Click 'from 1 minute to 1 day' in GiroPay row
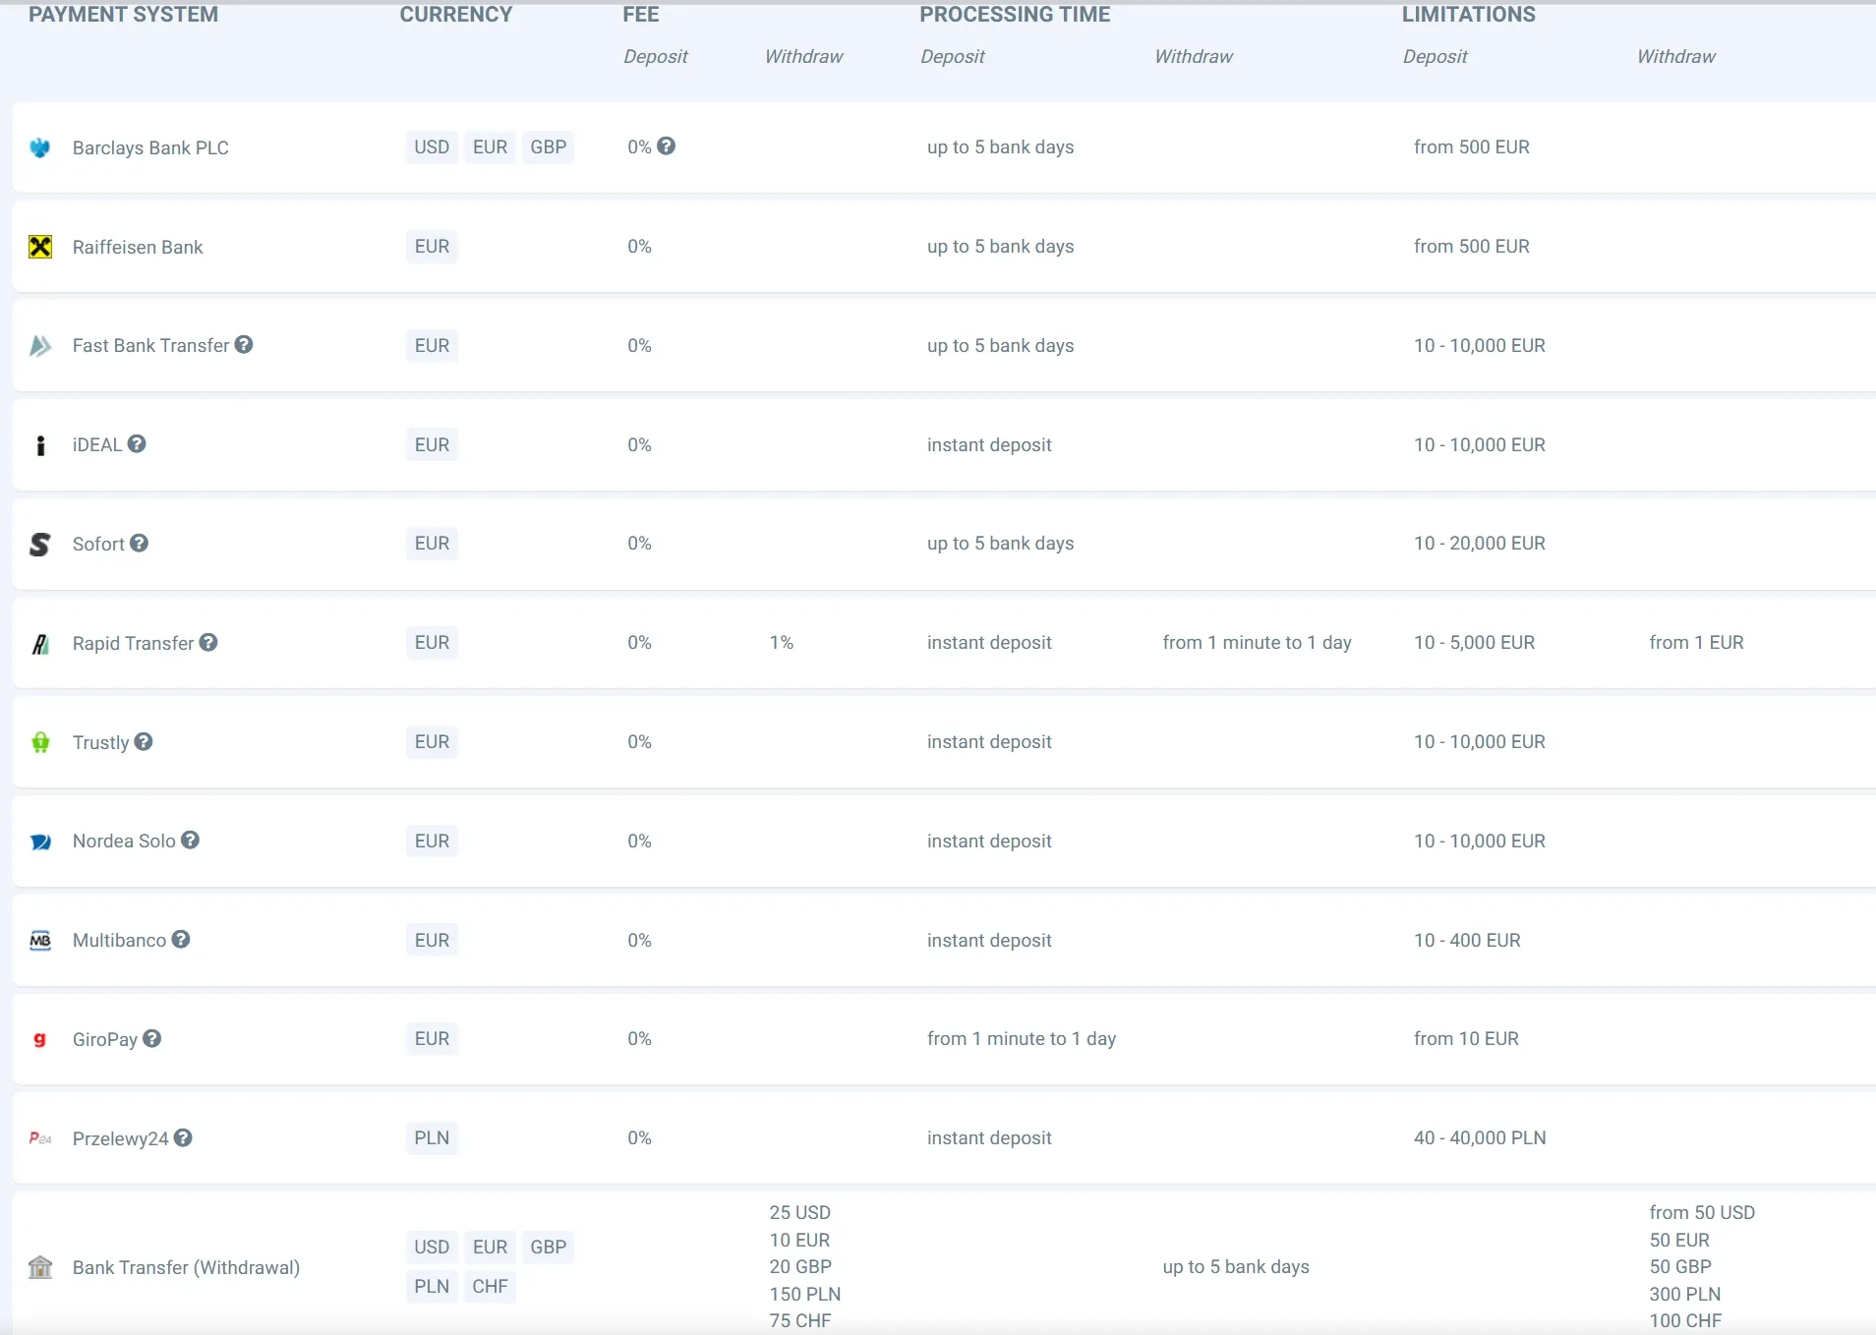The width and height of the screenshot is (1876, 1335). (x=1022, y=1039)
